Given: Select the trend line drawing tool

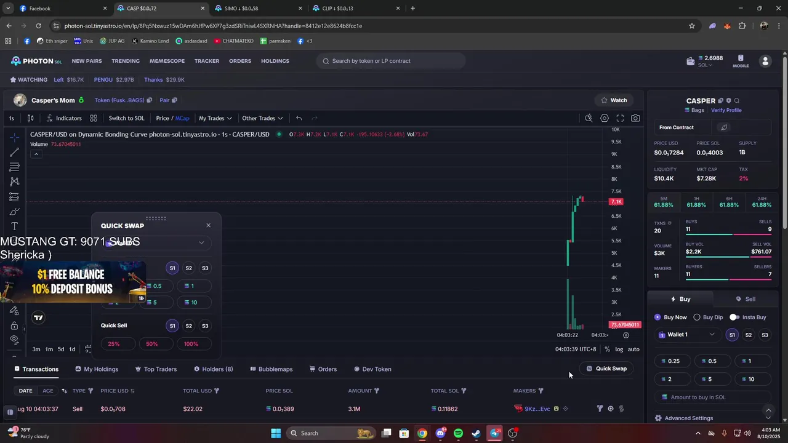Looking at the screenshot, I should tap(14, 152).
